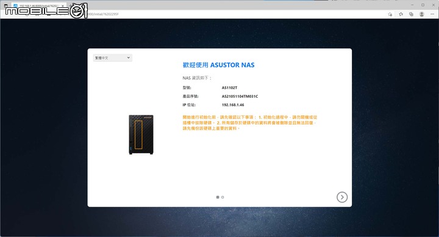439x237 pixels.
Task: Open the language dropdown showing 繁體中文
Action: point(113,58)
